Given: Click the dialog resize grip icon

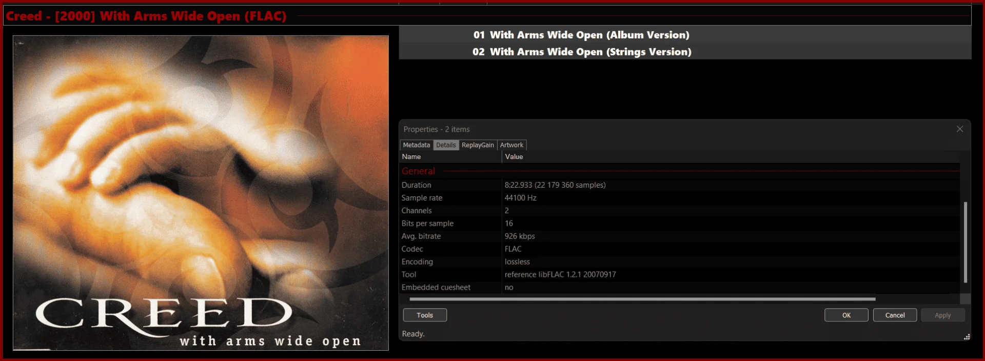Looking at the screenshot, I should (967, 337).
